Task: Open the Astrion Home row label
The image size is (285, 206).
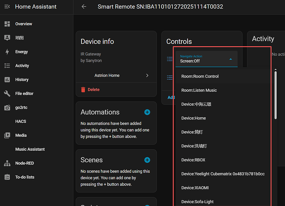Action: 107,76
